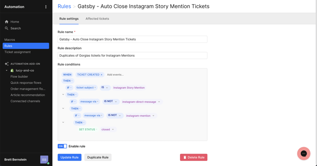Toggle the Enable rule switch
Screen dimensions: 317x166
coord(62,146)
